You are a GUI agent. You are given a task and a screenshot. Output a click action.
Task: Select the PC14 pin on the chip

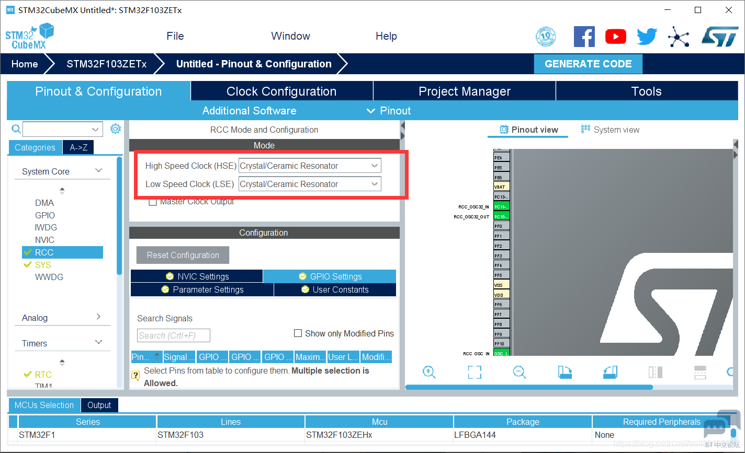tap(501, 207)
